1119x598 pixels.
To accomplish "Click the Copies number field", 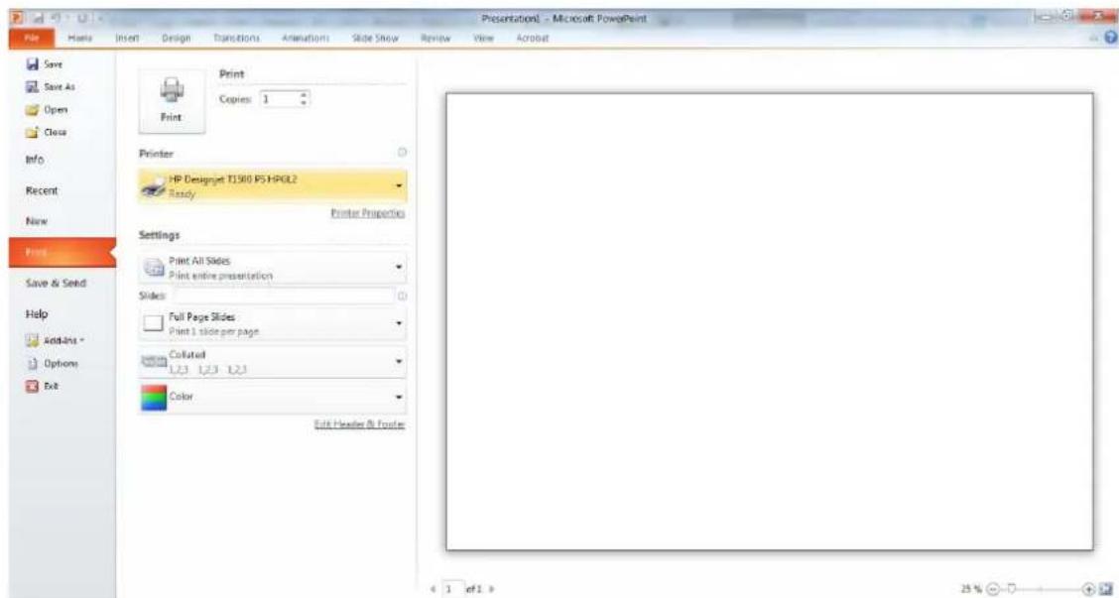I will 280,99.
